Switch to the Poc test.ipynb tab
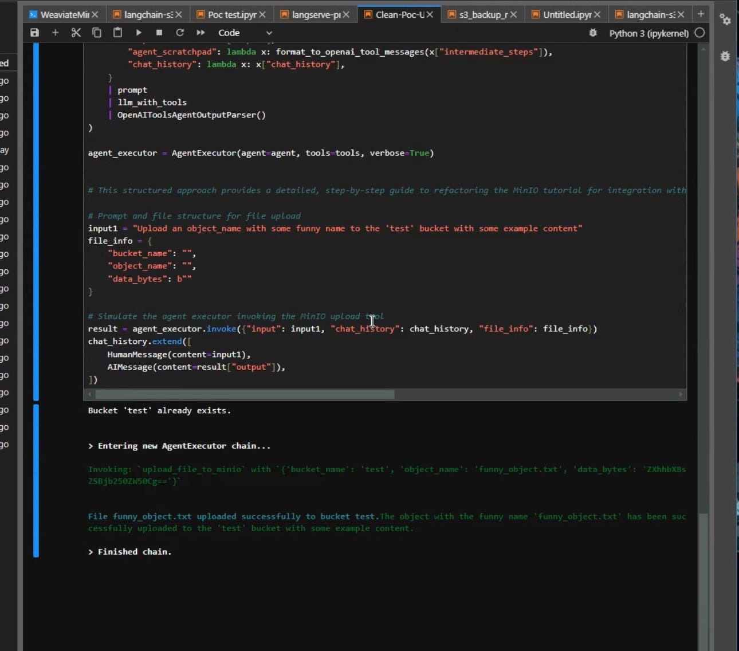 pyautogui.click(x=231, y=14)
